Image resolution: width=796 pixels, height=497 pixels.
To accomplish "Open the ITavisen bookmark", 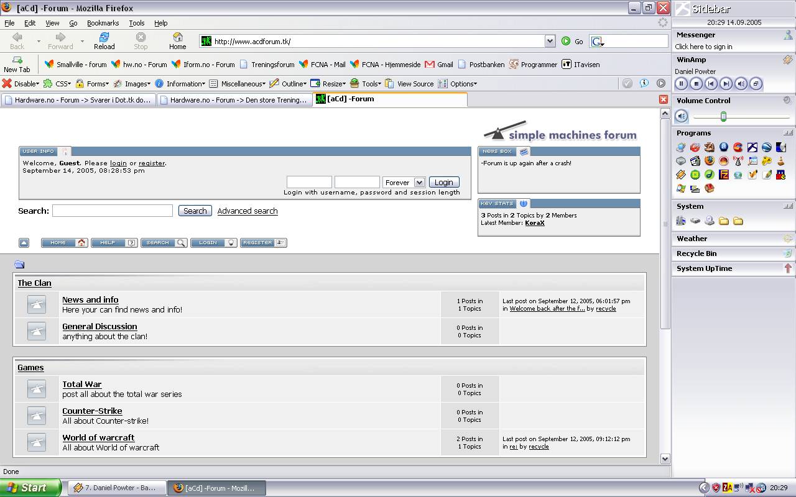I will pos(581,65).
